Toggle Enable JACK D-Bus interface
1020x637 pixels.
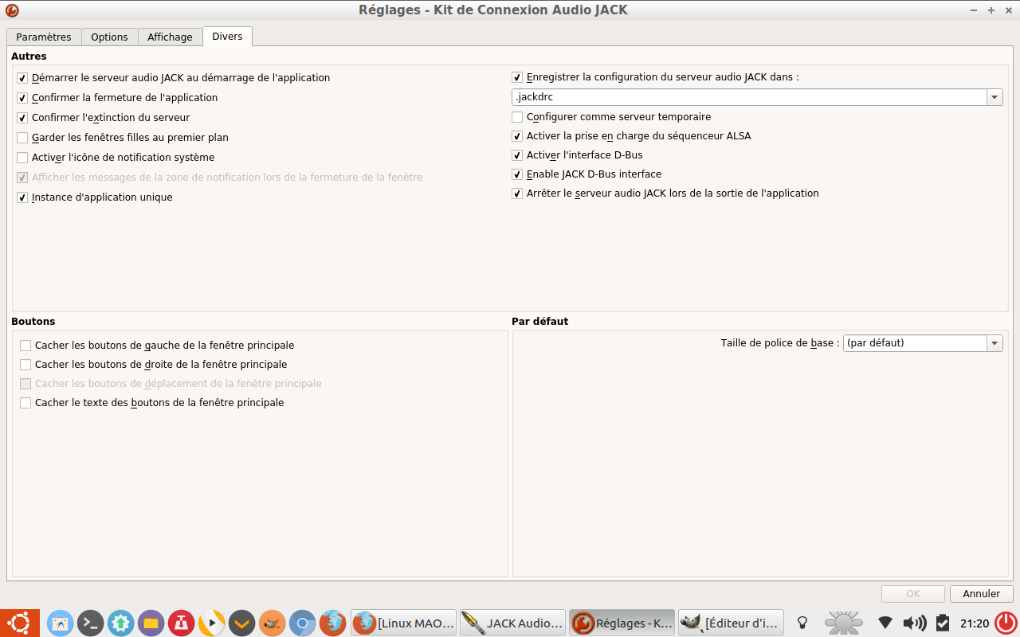tap(517, 174)
